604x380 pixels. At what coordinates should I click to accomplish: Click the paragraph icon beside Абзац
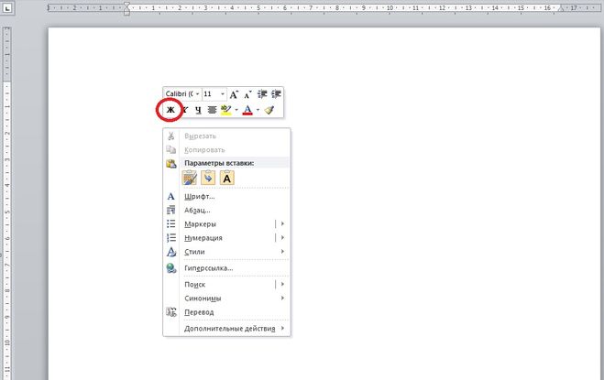[171, 211]
